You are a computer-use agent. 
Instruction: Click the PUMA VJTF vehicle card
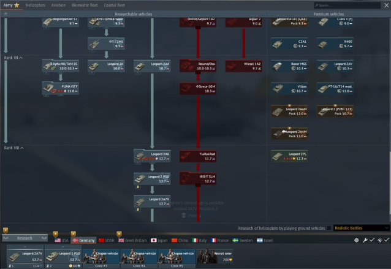coord(60,88)
